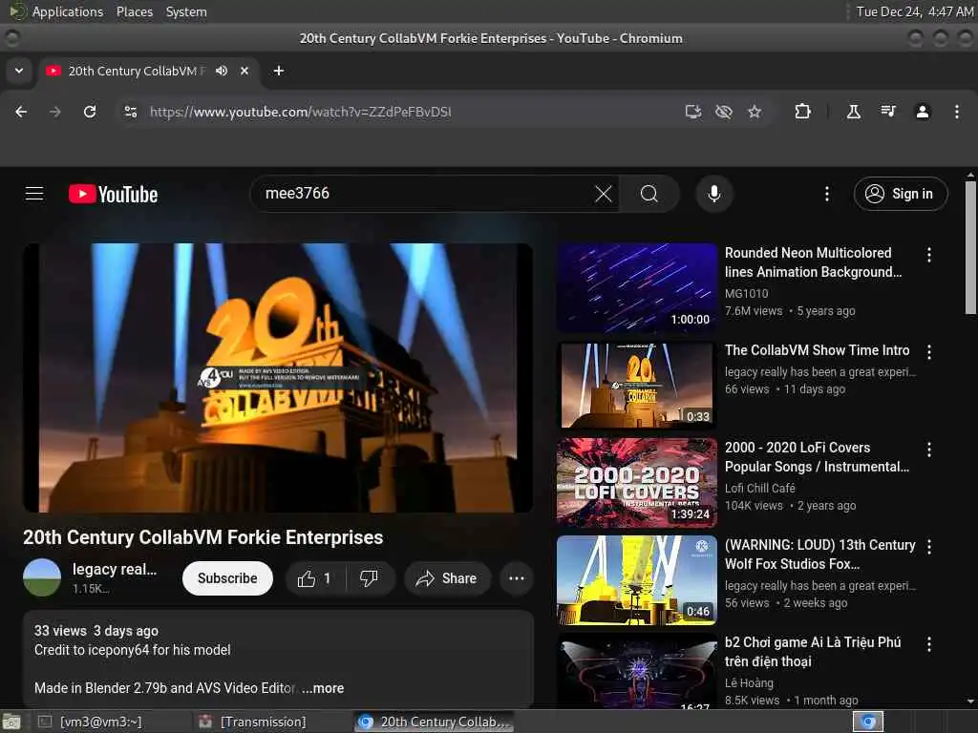Click the clock showing Tue Dec 24
978x733 pixels.
[914, 11]
